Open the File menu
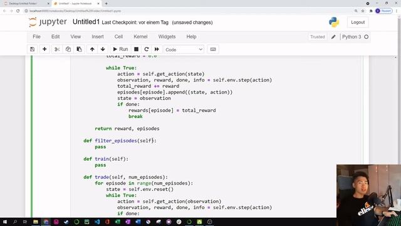401x226 pixels. tap(36, 36)
